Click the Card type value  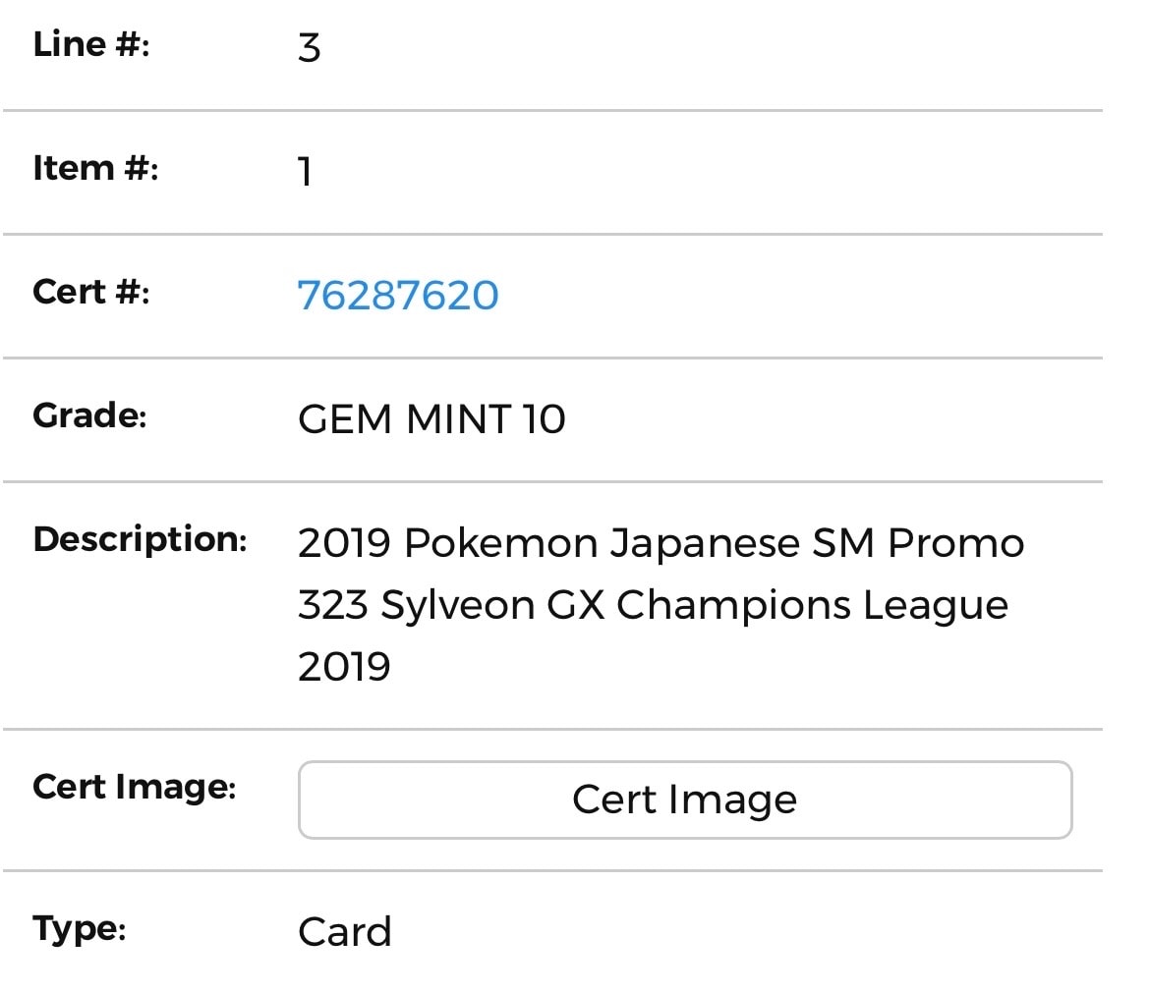click(345, 932)
